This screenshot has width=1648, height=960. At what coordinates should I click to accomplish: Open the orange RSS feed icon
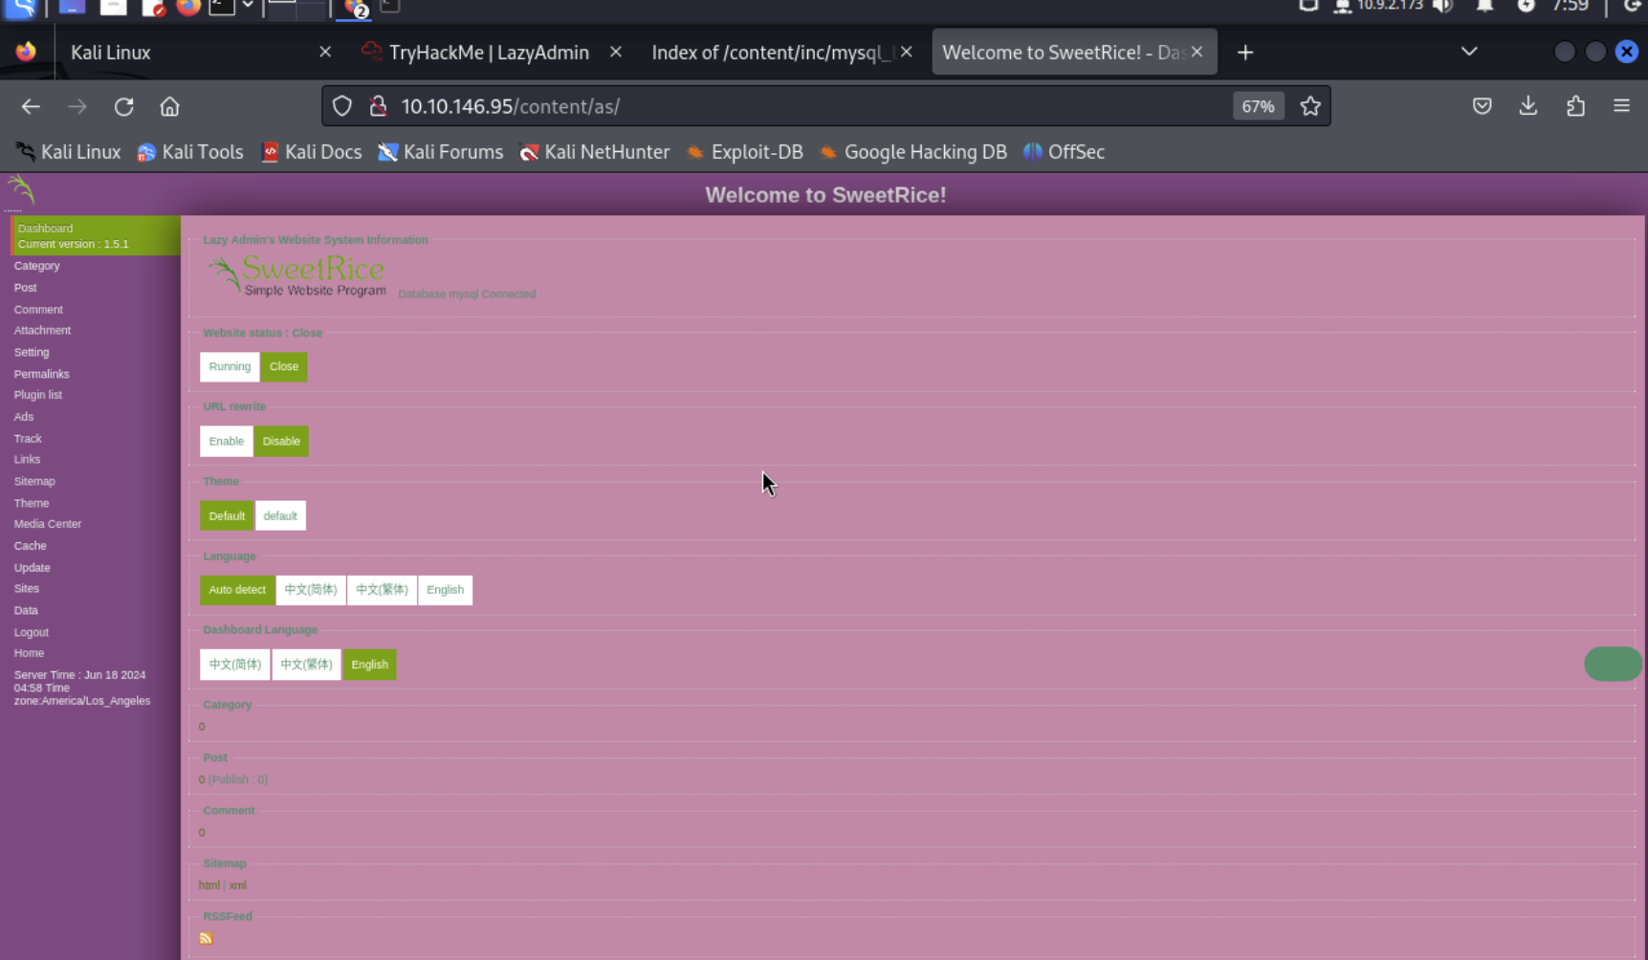point(206,938)
